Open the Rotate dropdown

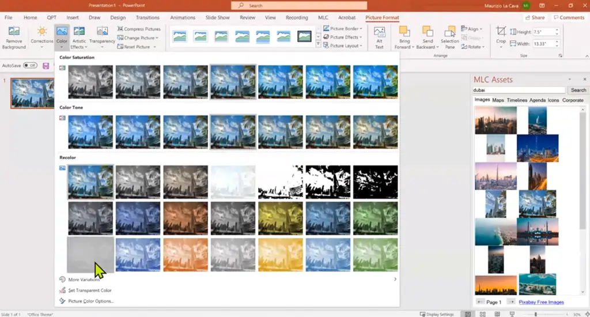point(473,47)
